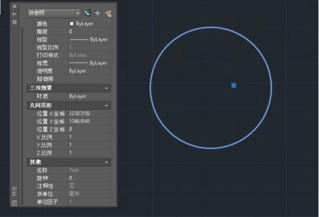
Task: Select the 打印样式 property label
Action: coord(48,55)
